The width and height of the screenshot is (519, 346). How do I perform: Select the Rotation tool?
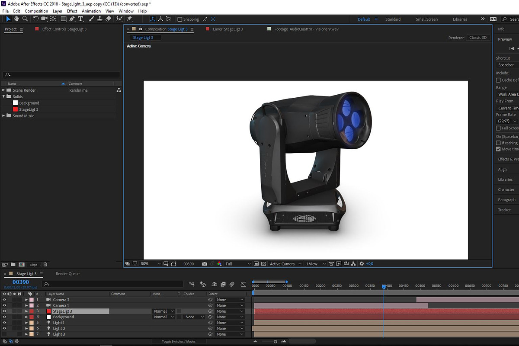coord(36,19)
